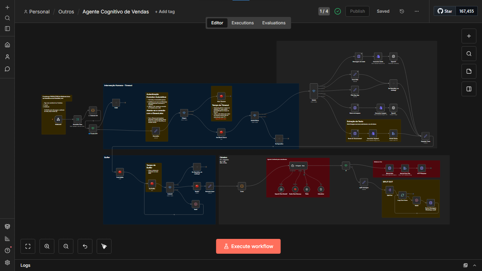The width and height of the screenshot is (482, 271).
Task: Open the three-dot workflow options menu
Action: pos(417,11)
